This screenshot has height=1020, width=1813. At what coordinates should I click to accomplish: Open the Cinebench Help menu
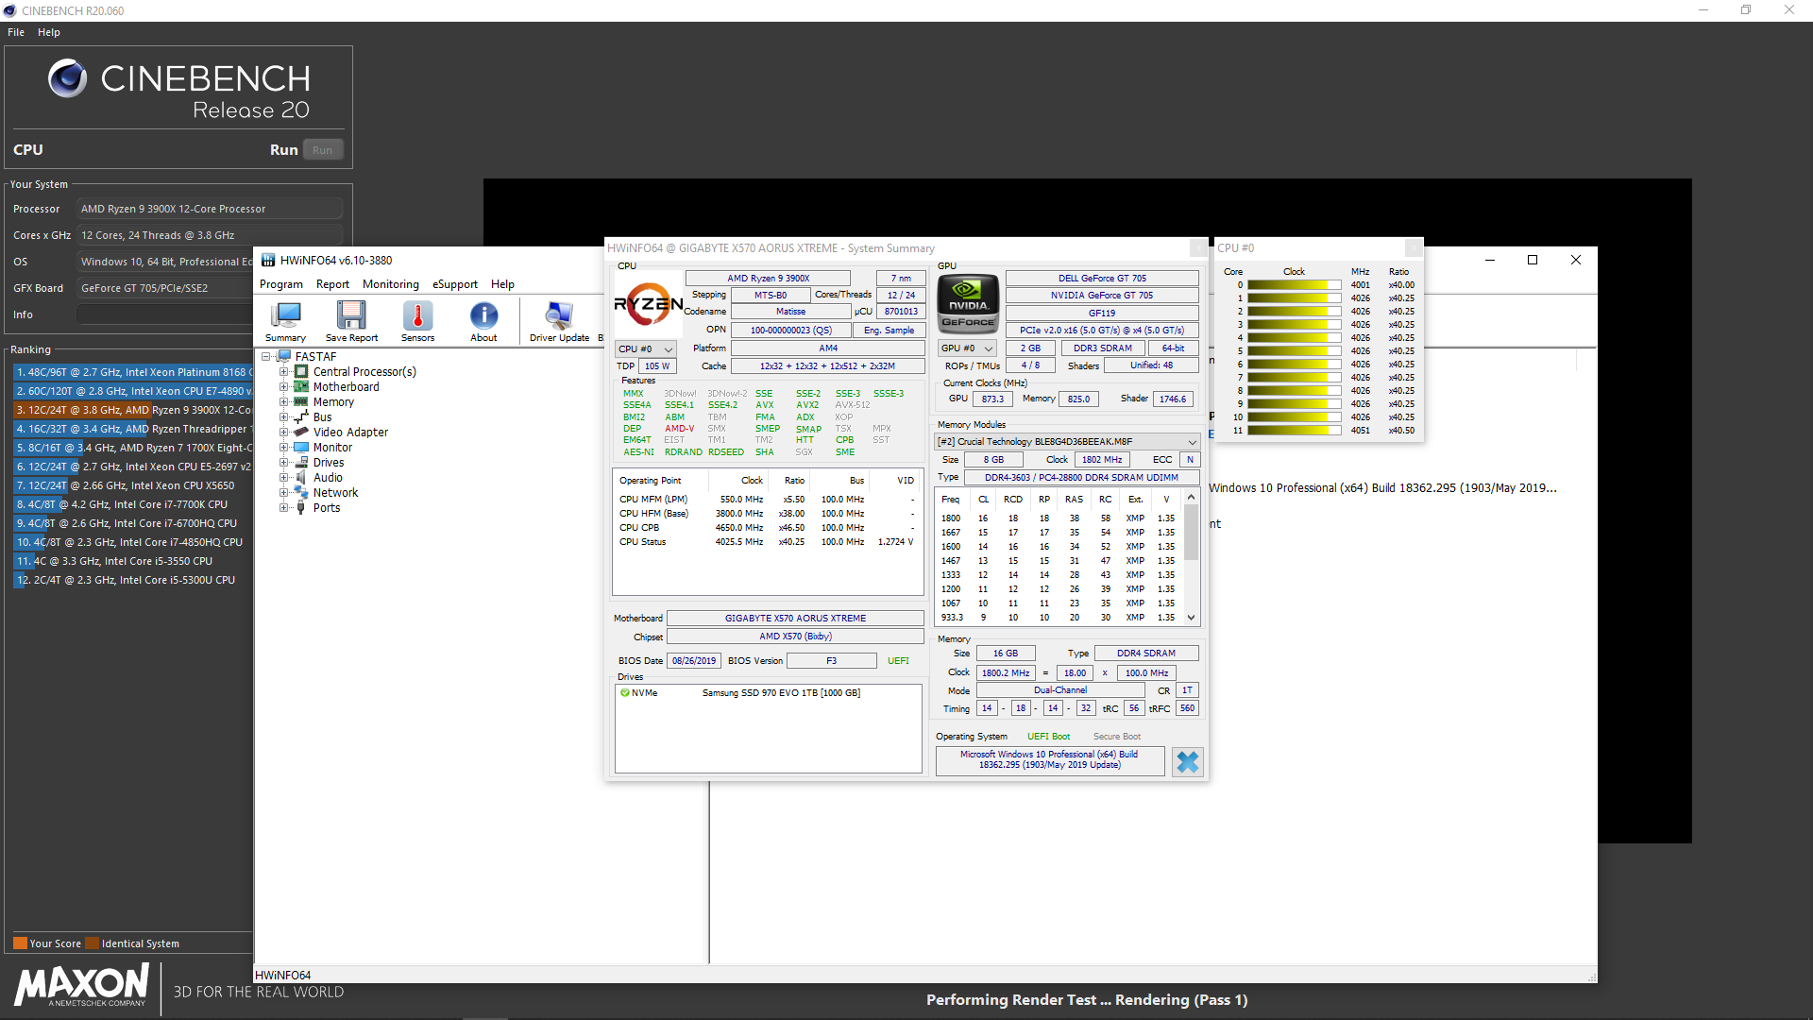point(49,32)
